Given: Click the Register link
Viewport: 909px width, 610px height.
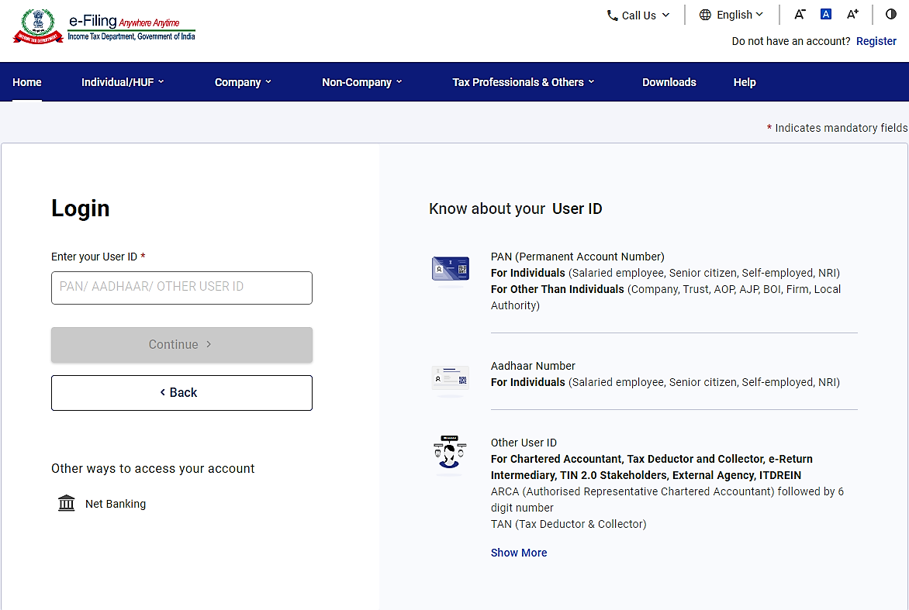Looking at the screenshot, I should pyautogui.click(x=876, y=41).
